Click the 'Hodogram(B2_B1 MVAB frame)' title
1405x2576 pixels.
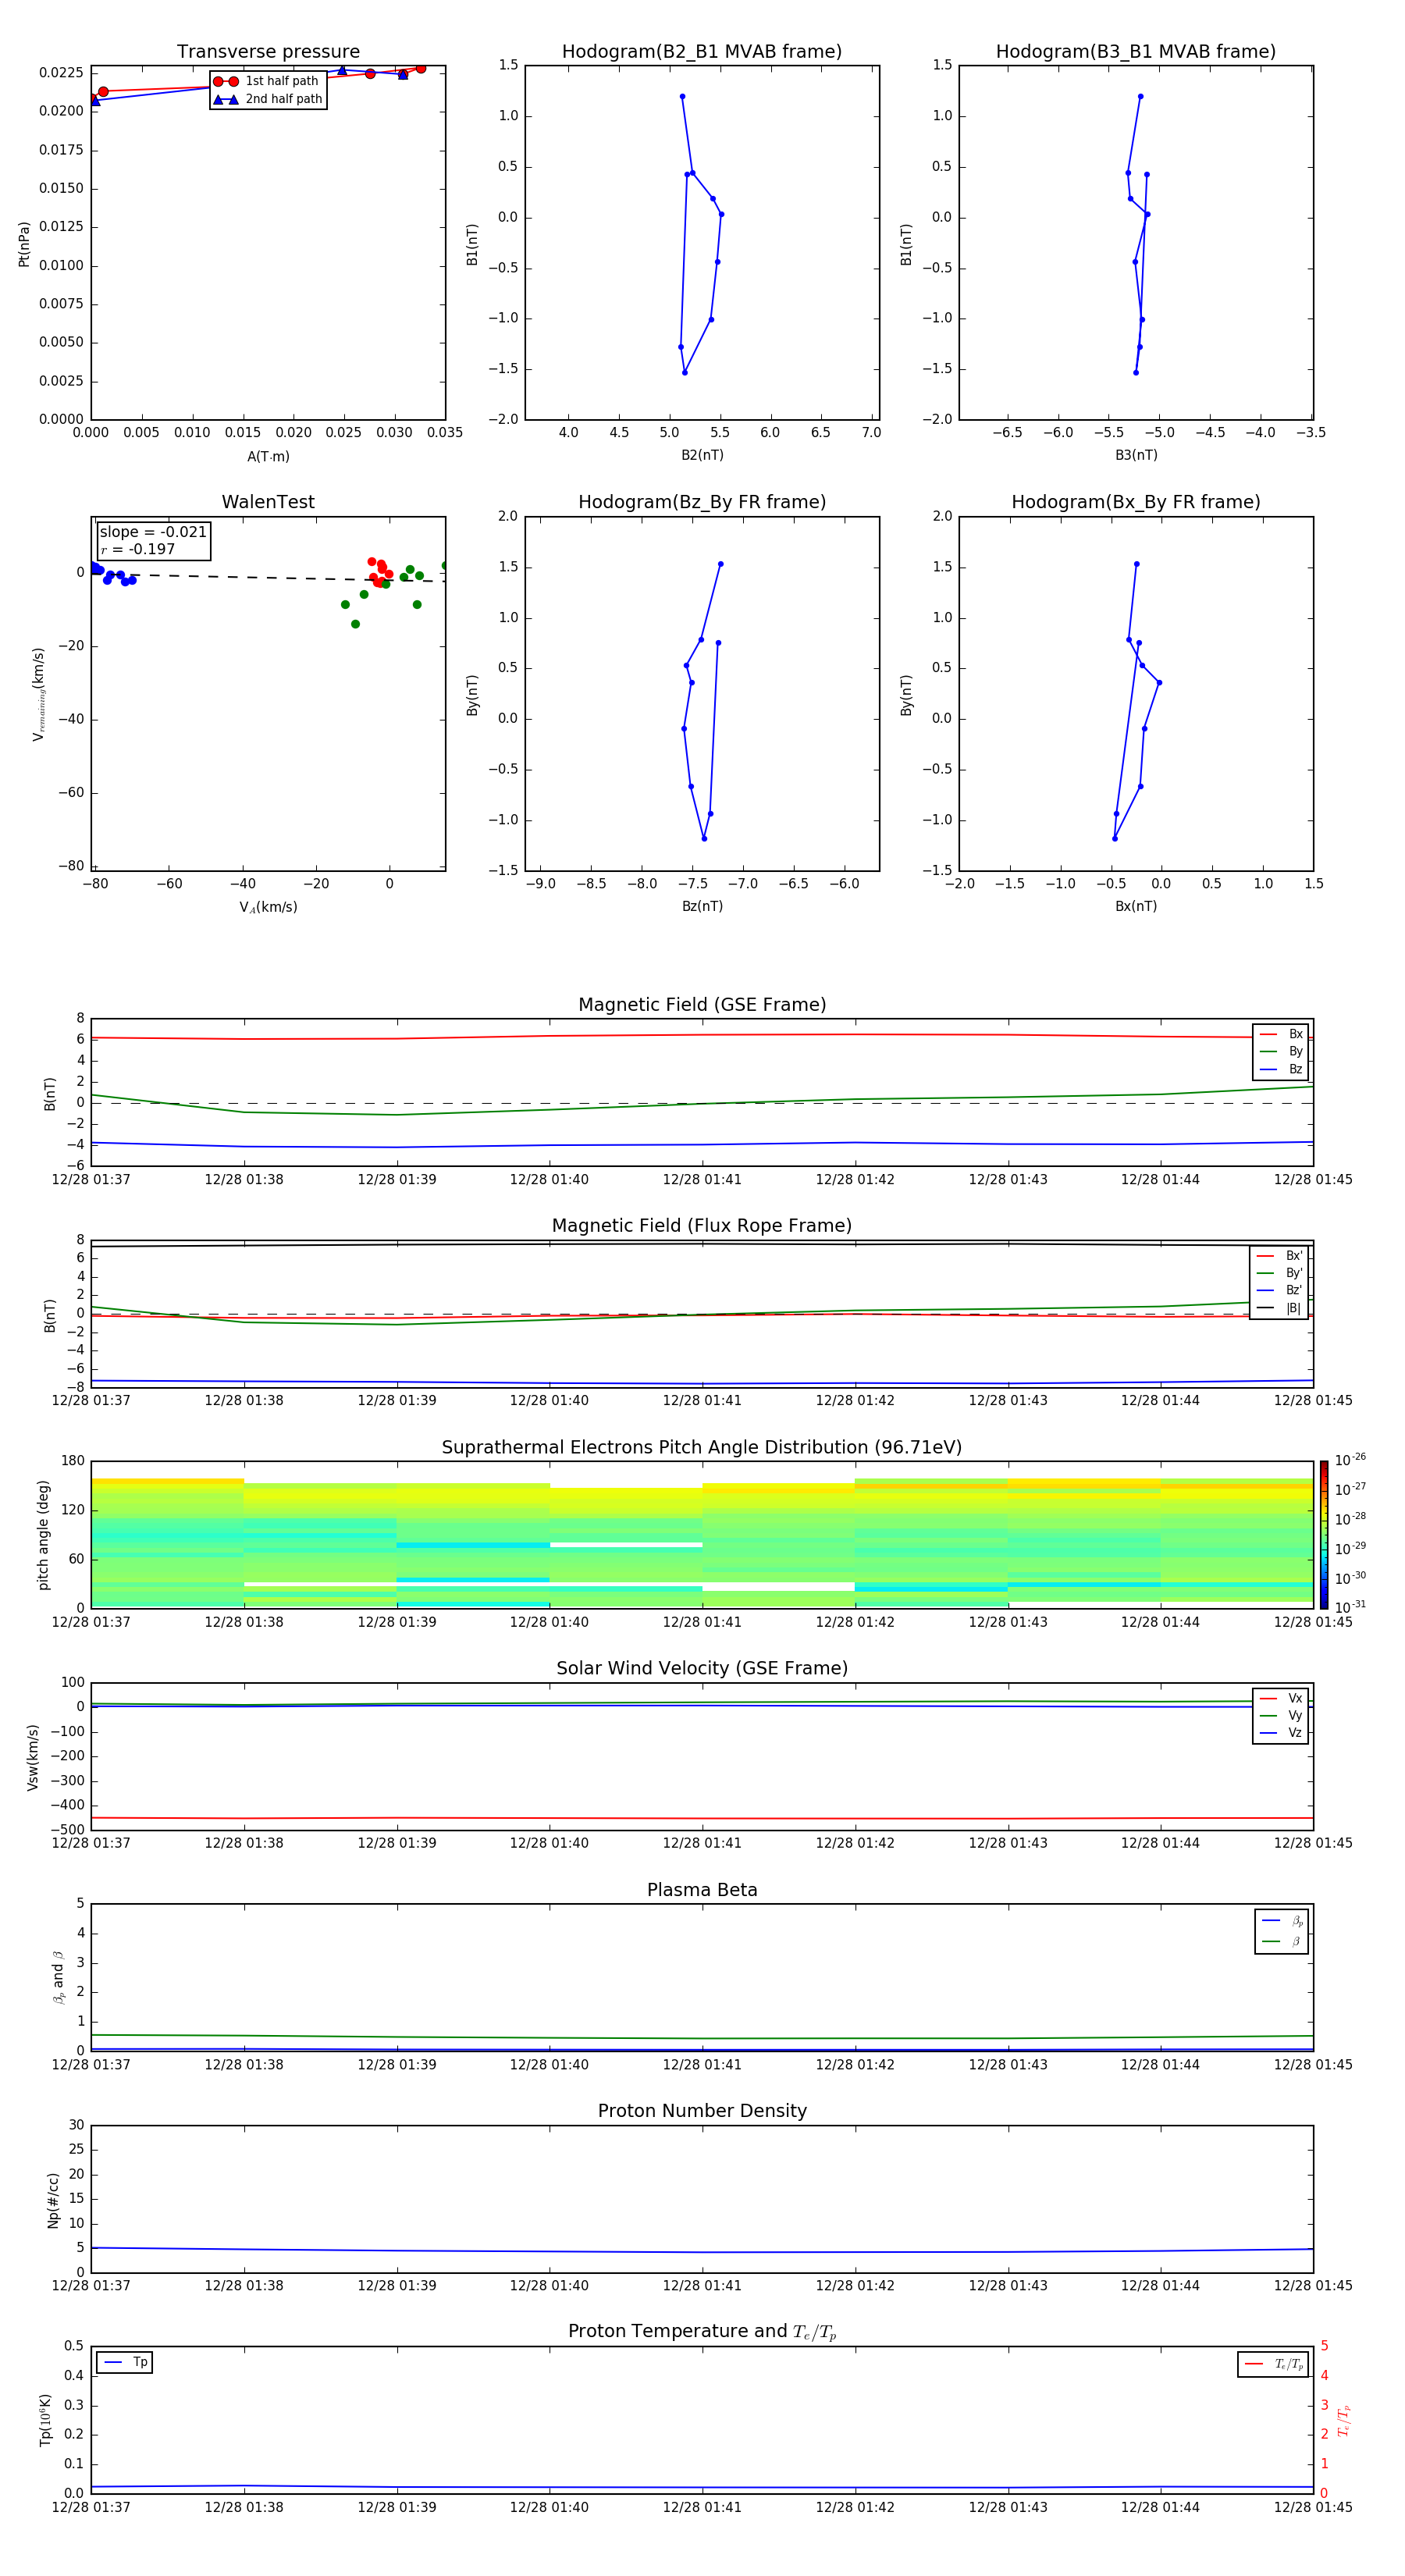pyautogui.click(x=702, y=52)
